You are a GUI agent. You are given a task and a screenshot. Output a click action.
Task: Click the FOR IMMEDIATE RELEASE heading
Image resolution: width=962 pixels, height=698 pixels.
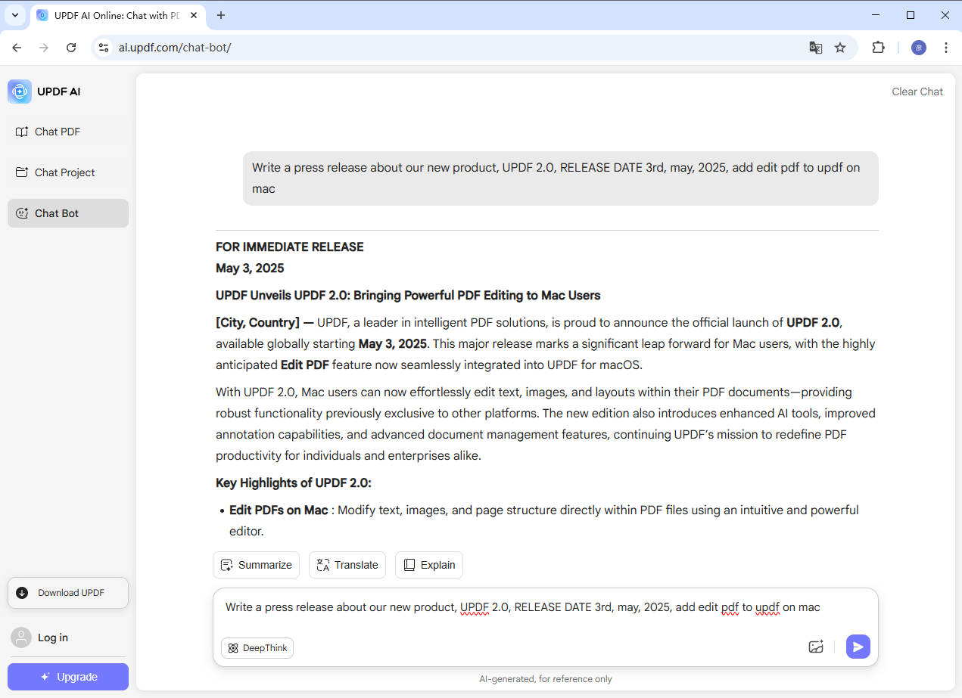[x=290, y=247]
